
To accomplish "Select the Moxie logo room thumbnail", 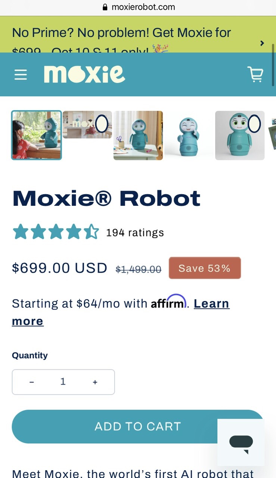I will pos(87,125).
